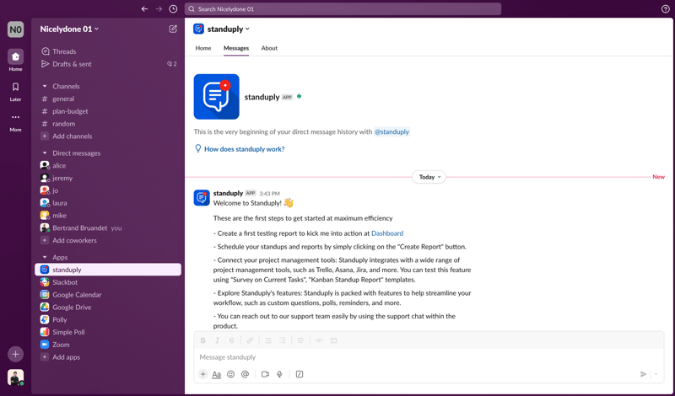Open the user profile avatar

pyautogui.click(x=15, y=377)
